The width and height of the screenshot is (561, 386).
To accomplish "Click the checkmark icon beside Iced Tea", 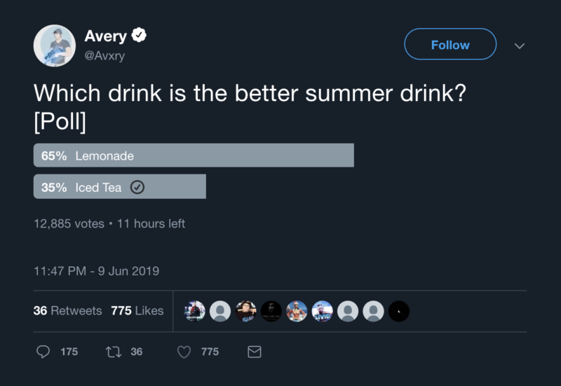I will coord(138,187).
